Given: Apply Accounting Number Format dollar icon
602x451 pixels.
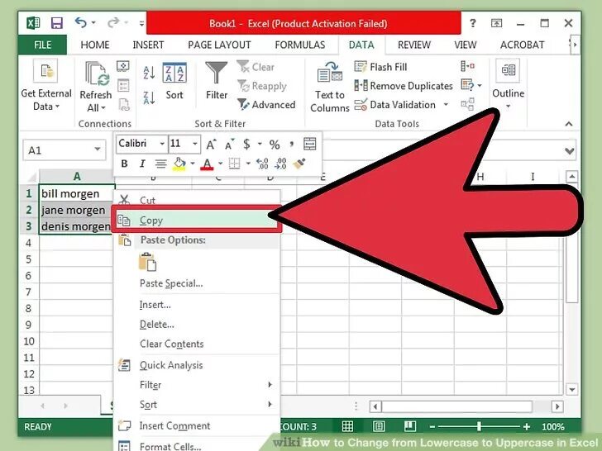Looking at the screenshot, I should [246, 145].
